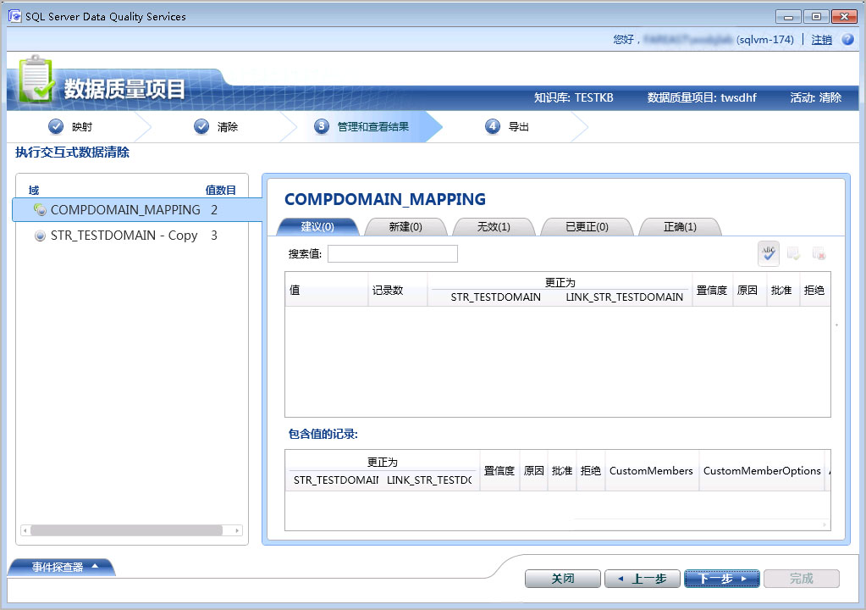Click the reject all terms icon
866x610 pixels.
pyautogui.click(x=819, y=253)
